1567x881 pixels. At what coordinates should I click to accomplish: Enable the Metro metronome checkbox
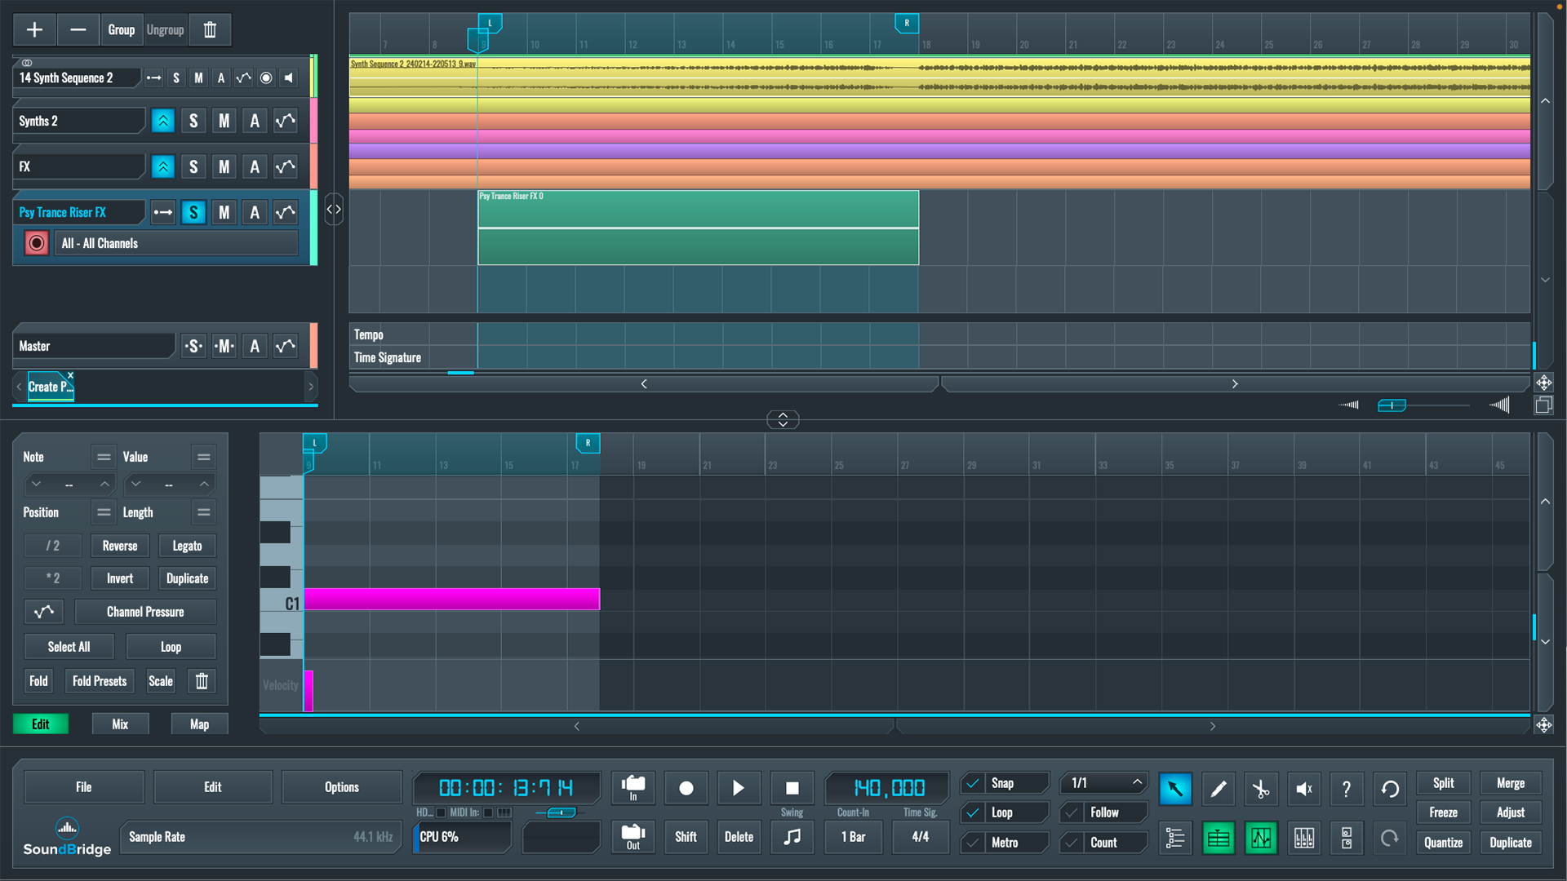coord(972,843)
